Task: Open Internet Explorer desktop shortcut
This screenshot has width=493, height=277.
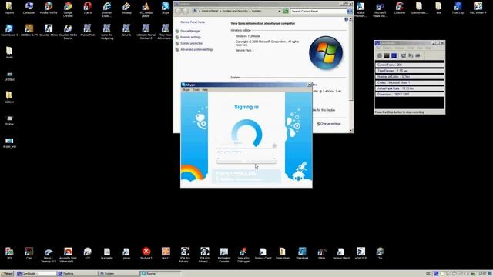Action: [107, 8]
